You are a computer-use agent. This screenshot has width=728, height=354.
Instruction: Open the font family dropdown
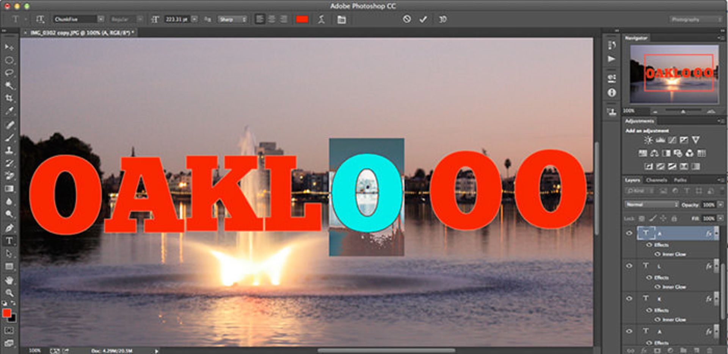tap(101, 19)
